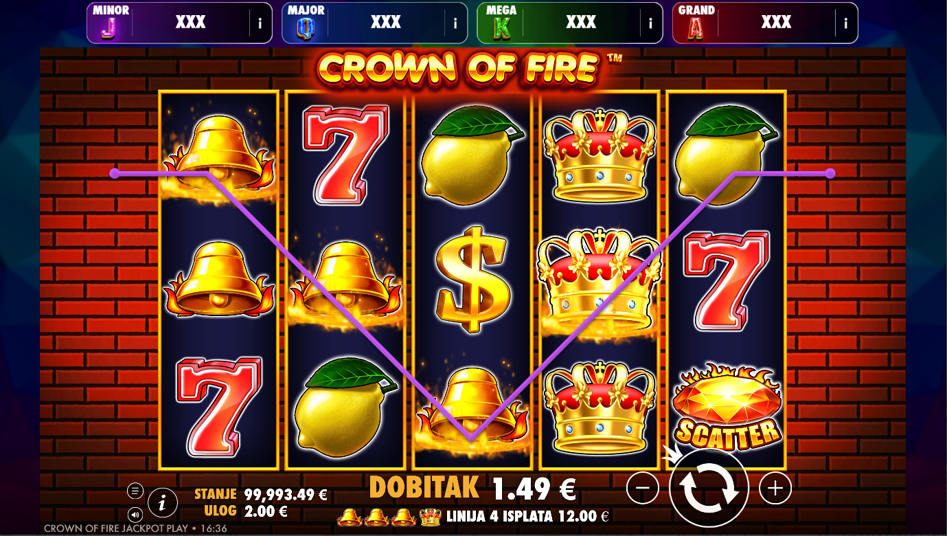Click the Grand jackpot A badge

[x=696, y=24]
